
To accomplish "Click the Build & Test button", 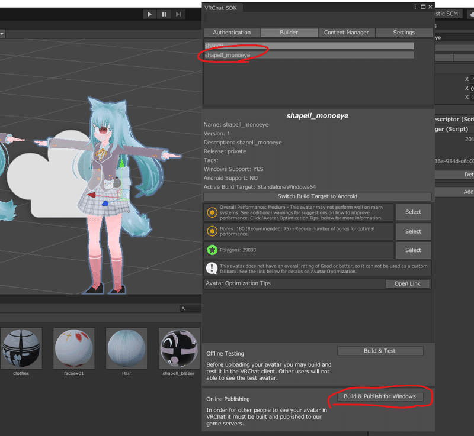I will (380, 351).
